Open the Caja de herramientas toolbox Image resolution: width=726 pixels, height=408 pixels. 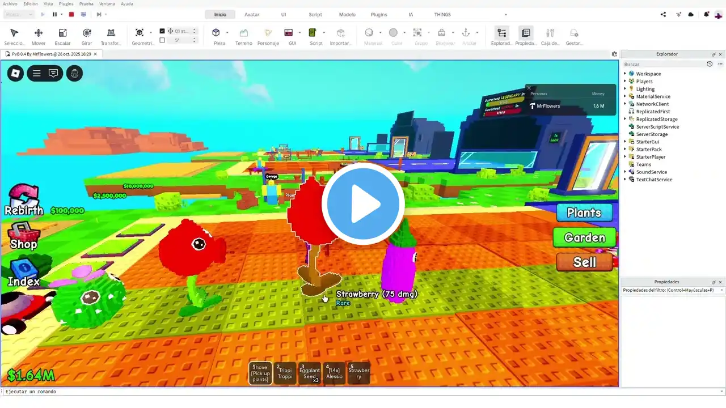pyautogui.click(x=550, y=36)
